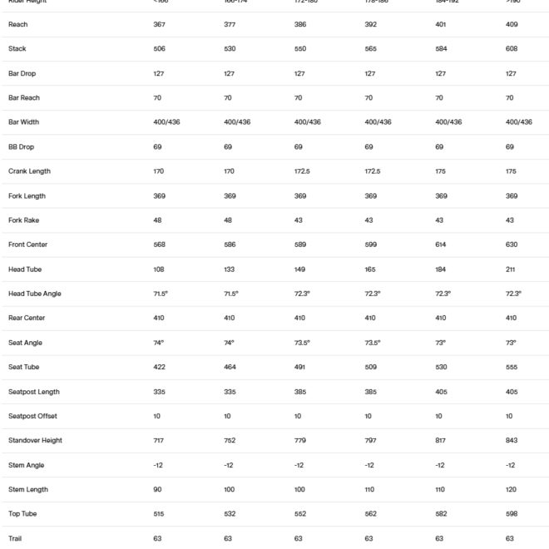
Task: Click the Seat Tube value 491
Action: (x=301, y=367)
